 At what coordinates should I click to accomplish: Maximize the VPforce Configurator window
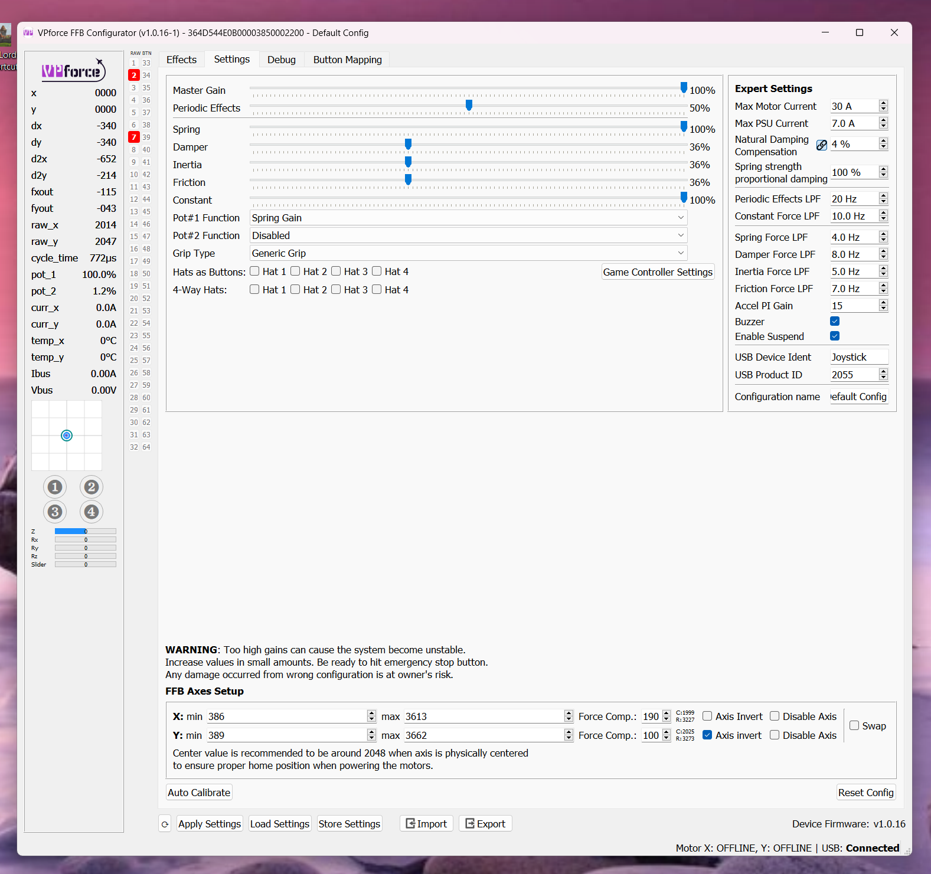860,32
